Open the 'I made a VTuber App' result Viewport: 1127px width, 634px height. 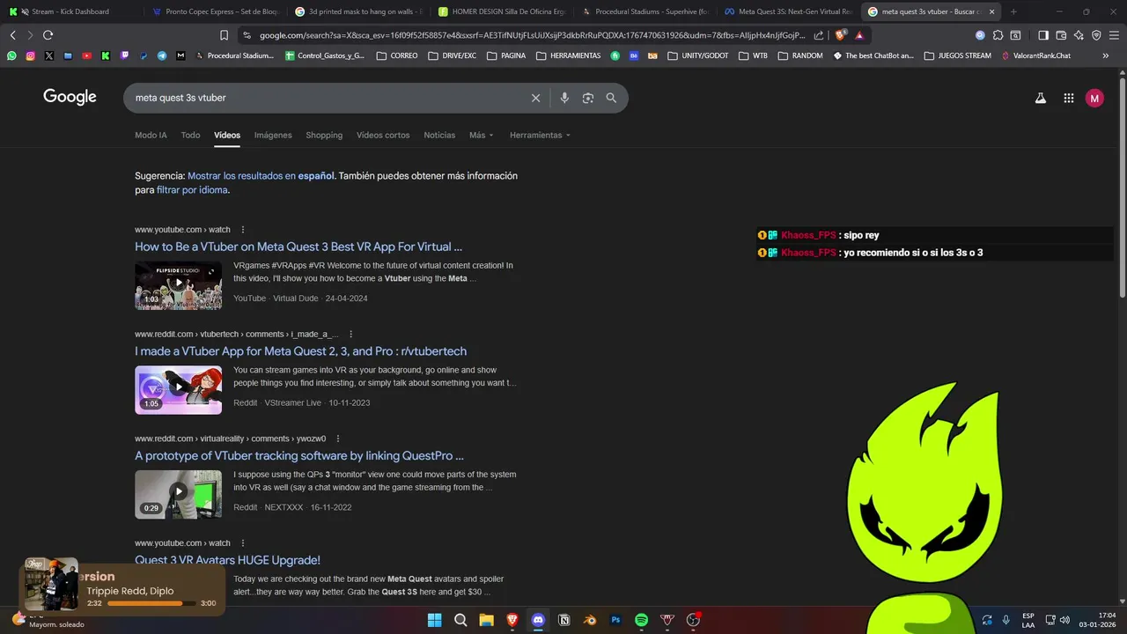coord(300,351)
